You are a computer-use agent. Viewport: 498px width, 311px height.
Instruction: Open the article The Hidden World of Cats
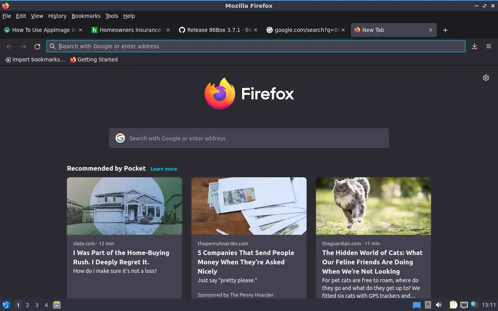[372, 262]
